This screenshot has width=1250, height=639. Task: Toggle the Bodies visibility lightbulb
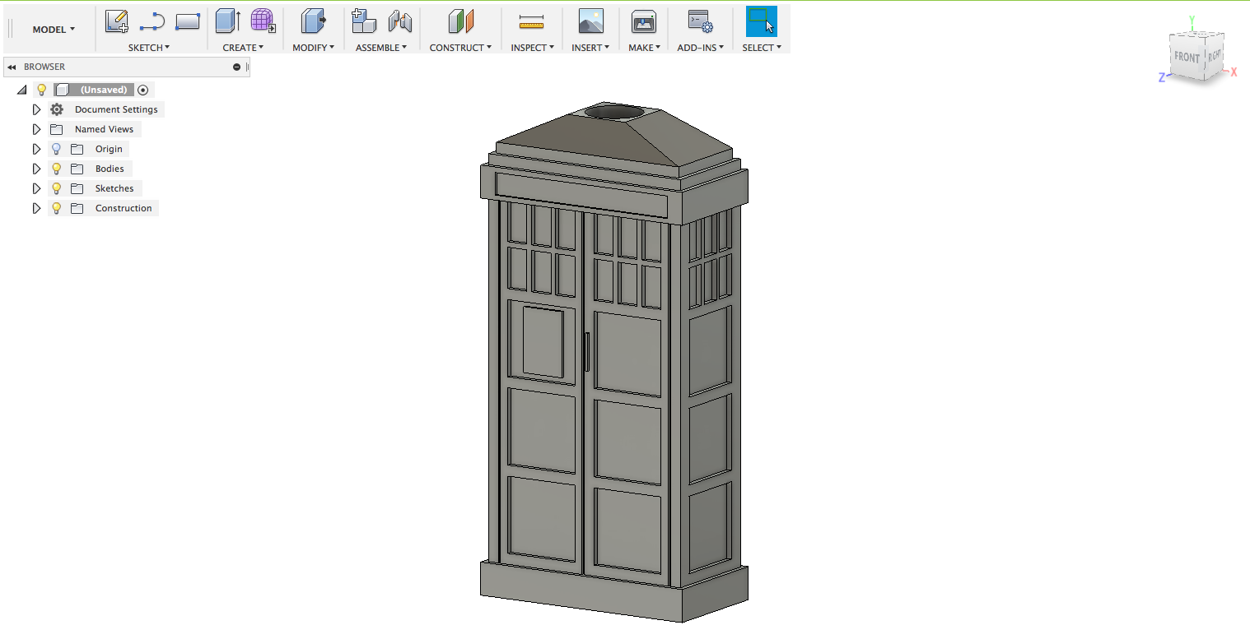[x=56, y=169]
